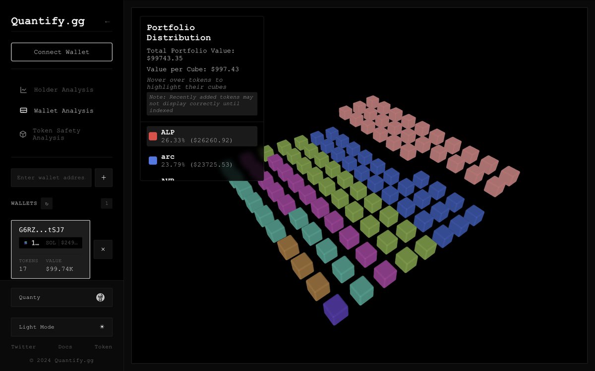Image resolution: width=595 pixels, height=371 pixels.
Task: Click the Wallet Analysis card icon
Action: tap(23, 110)
